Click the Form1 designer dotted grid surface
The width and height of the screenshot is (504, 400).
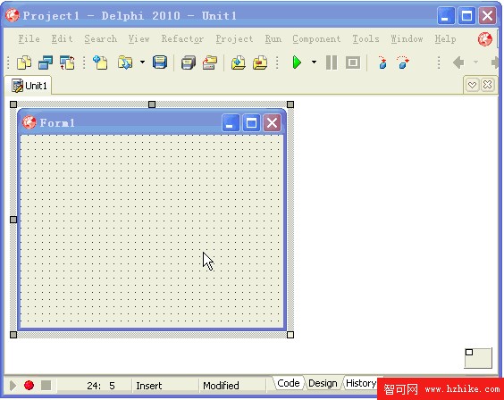[x=151, y=230]
